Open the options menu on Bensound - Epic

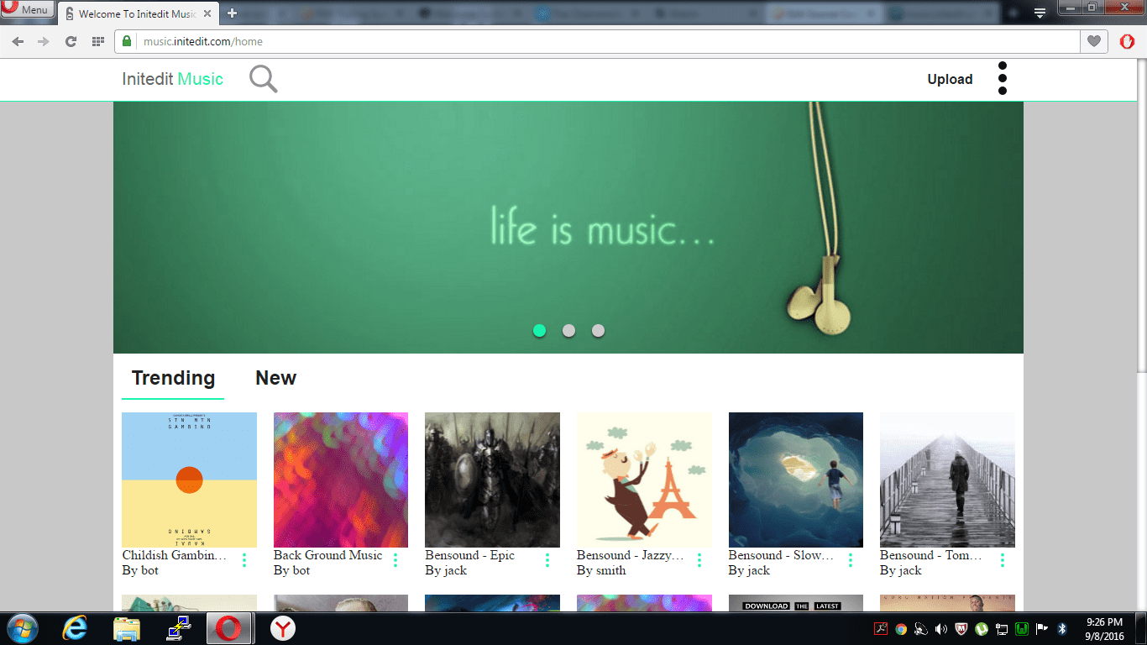(547, 560)
